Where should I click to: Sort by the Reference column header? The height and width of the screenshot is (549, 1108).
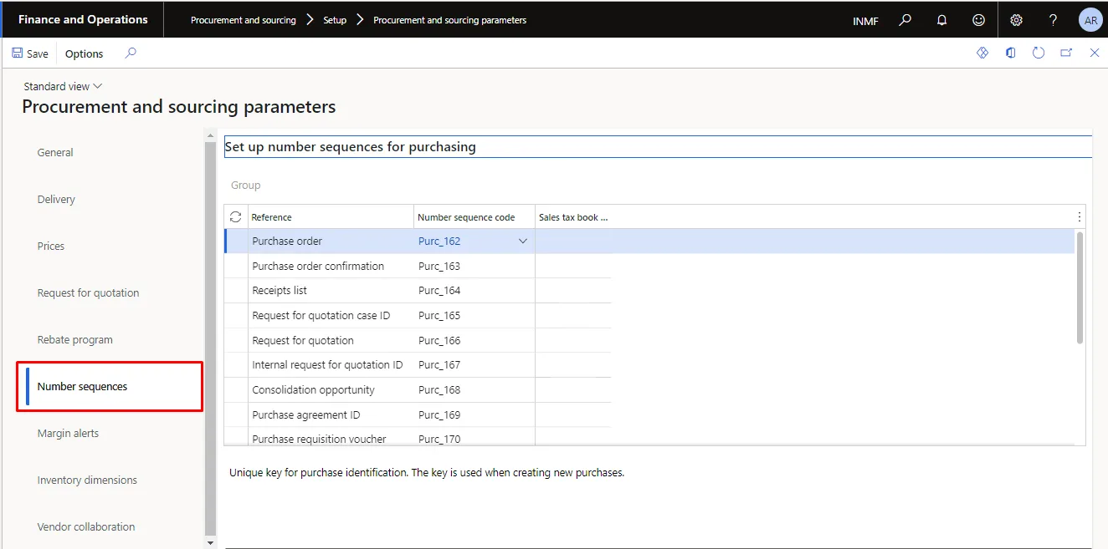331,216
